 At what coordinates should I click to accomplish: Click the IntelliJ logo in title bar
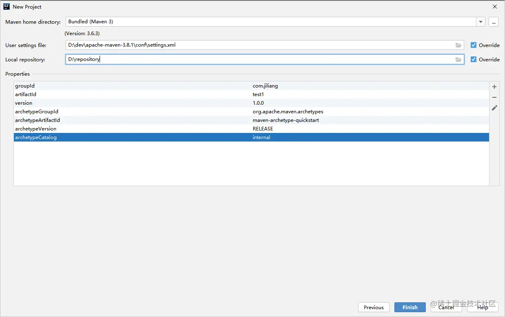tap(7, 7)
